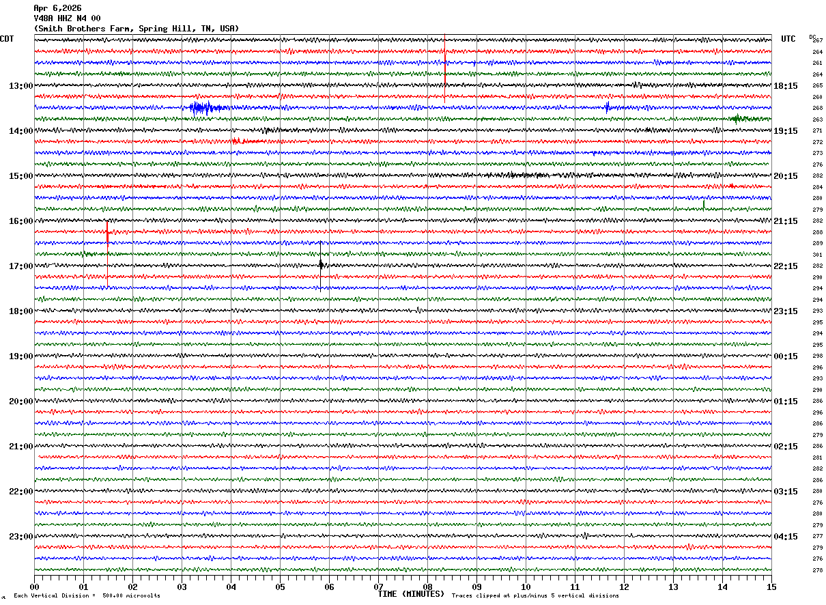The width and height of the screenshot is (826, 605).
Task: Click the red spike below the 16:00 trace
Action: (x=107, y=232)
